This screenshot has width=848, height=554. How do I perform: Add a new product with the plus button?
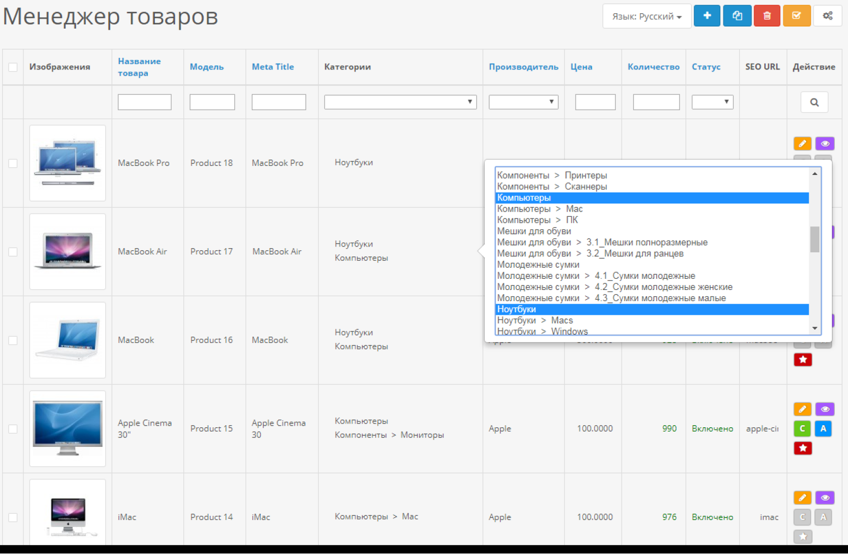click(x=707, y=16)
